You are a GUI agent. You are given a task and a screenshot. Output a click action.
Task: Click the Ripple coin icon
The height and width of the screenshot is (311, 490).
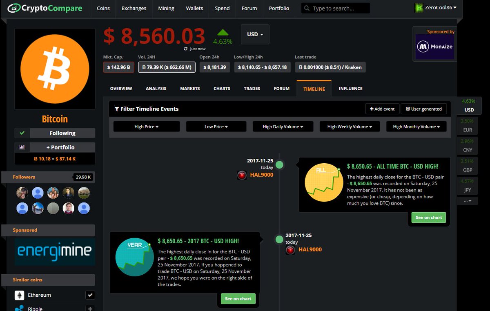pos(19,308)
